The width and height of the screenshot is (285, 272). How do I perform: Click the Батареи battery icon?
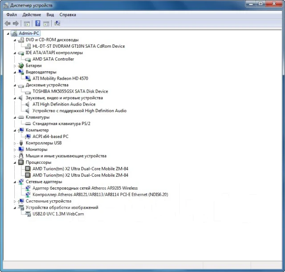(x=21, y=65)
